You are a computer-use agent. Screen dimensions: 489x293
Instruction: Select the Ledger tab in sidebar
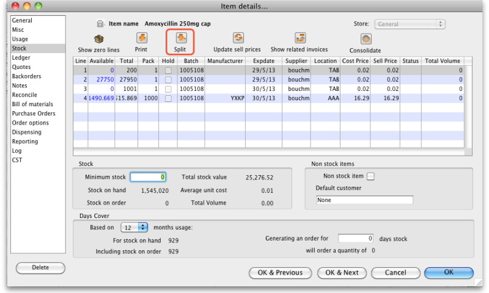pos(21,57)
